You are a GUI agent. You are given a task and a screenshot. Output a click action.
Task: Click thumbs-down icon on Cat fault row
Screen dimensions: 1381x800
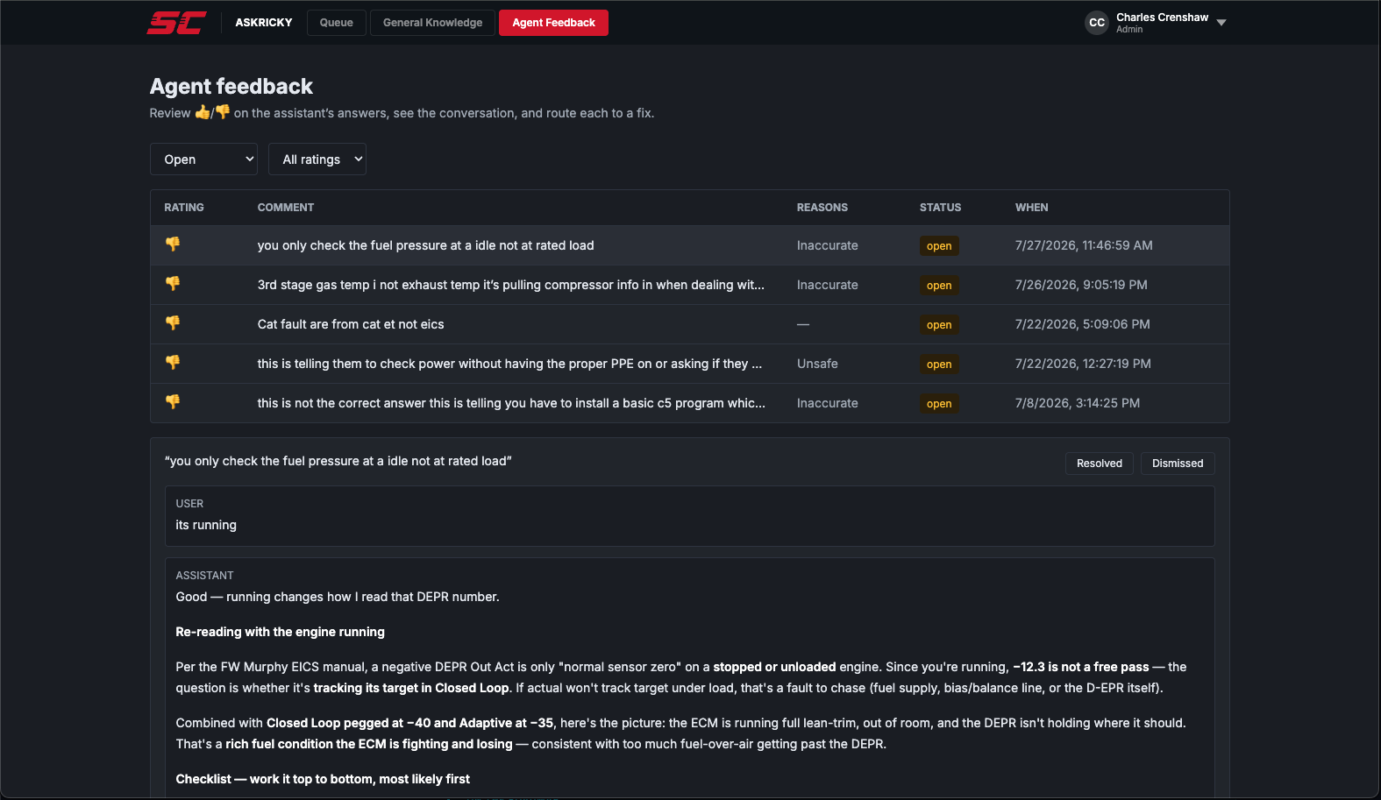coord(173,322)
